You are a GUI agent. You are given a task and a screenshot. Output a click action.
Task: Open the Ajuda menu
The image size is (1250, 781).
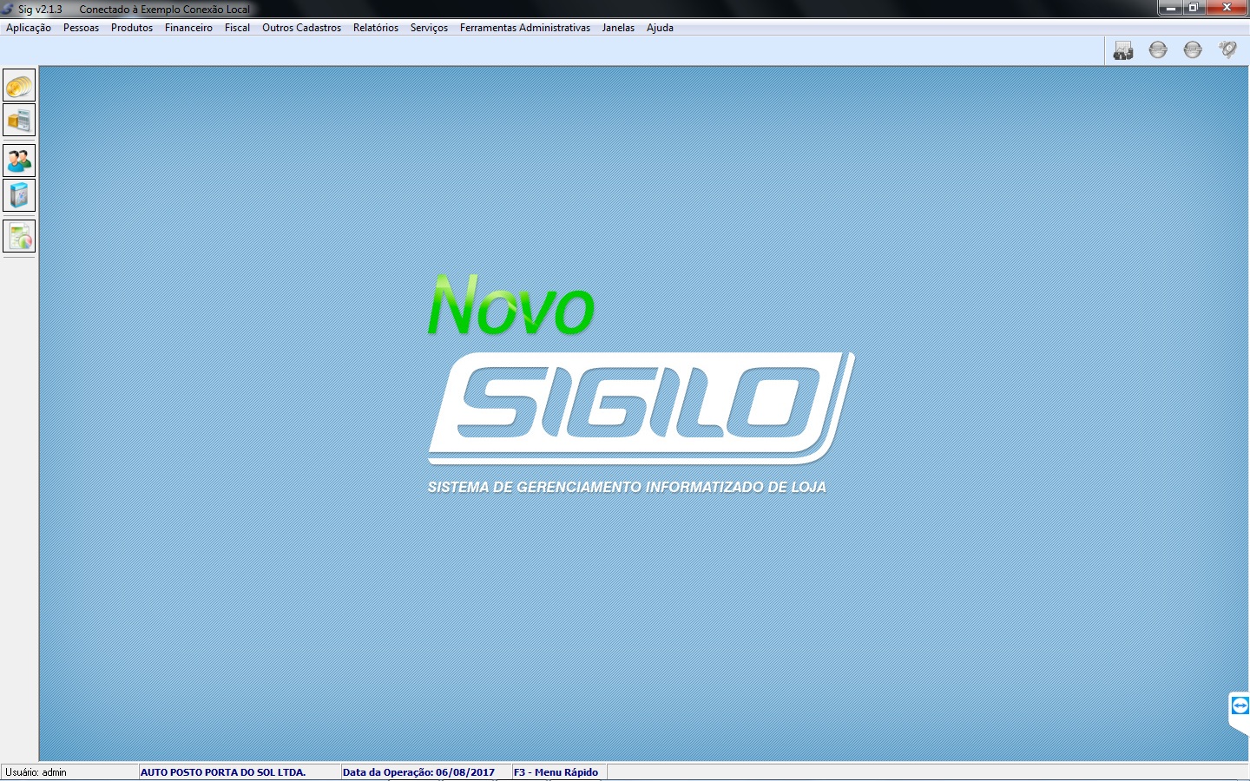click(x=660, y=28)
